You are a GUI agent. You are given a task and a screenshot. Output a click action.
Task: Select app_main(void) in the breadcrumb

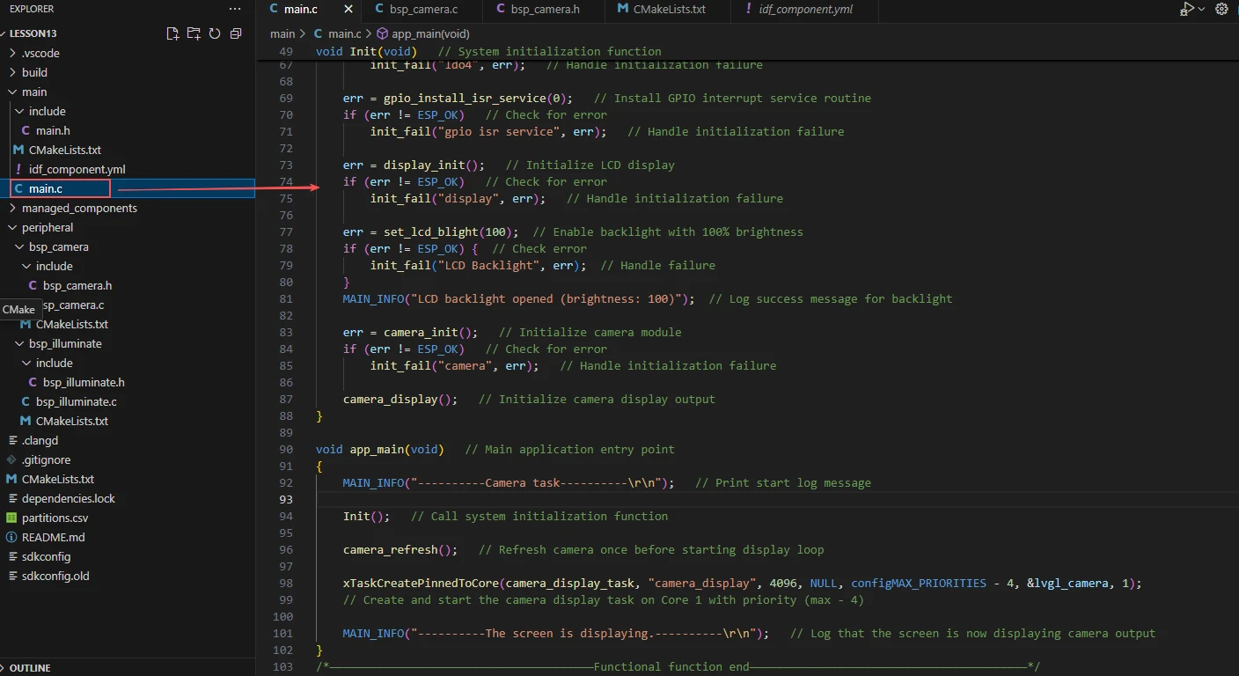click(430, 33)
